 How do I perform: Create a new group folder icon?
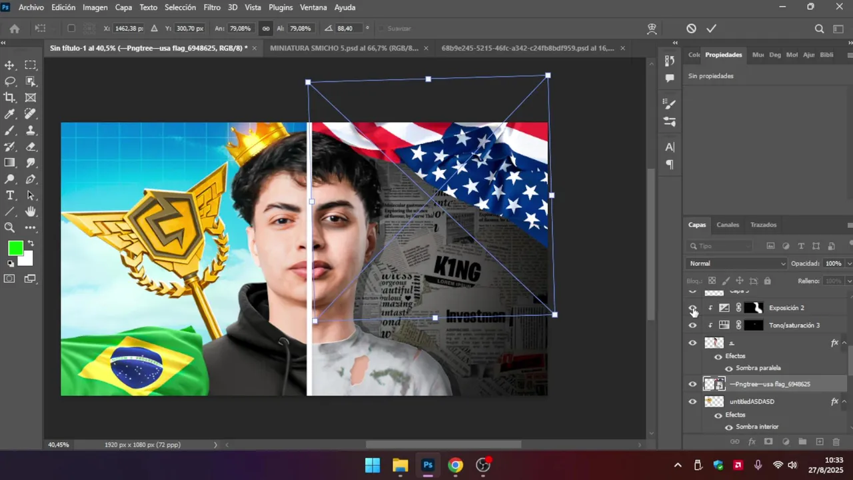[802, 442]
